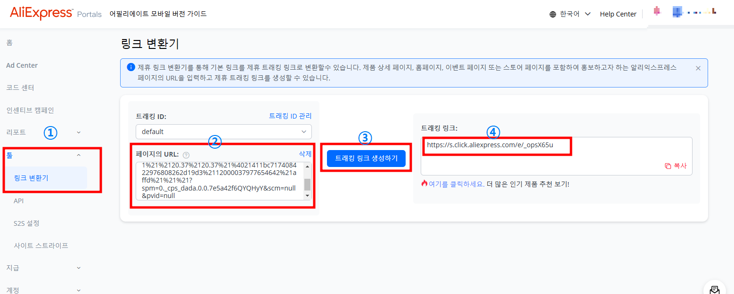The width and height of the screenshot is (734, 294).
Task: Click the AliExpress Portals logo
Action: tap(56, 13)
